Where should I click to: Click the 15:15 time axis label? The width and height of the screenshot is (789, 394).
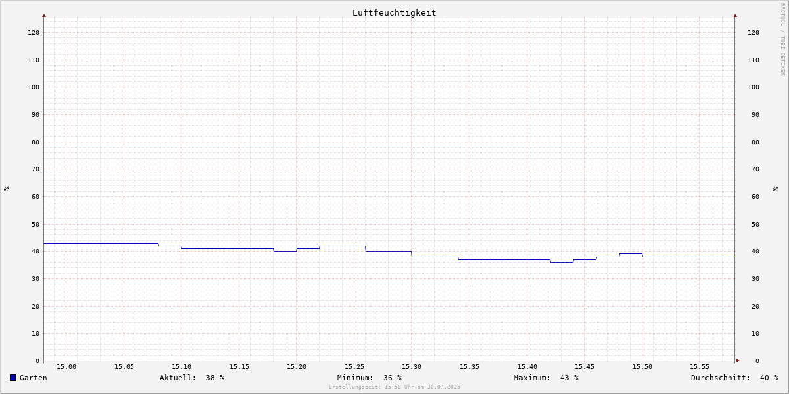[239, 367]
